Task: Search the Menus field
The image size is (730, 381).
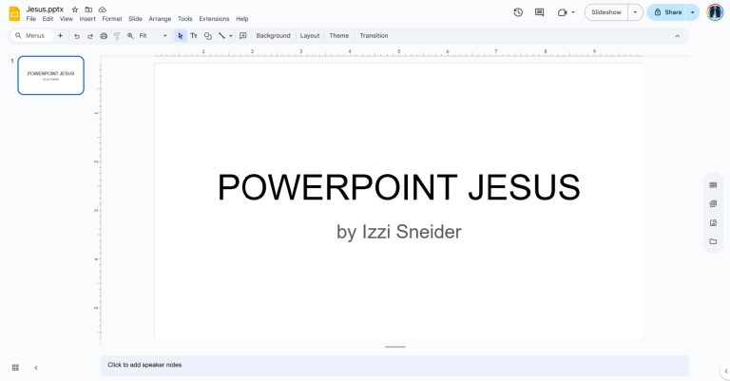Action: click(x=30, y=36)
